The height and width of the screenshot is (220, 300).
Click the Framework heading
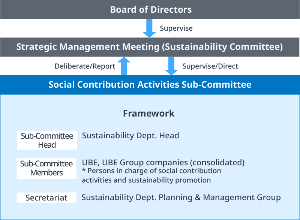coord(149,113)
